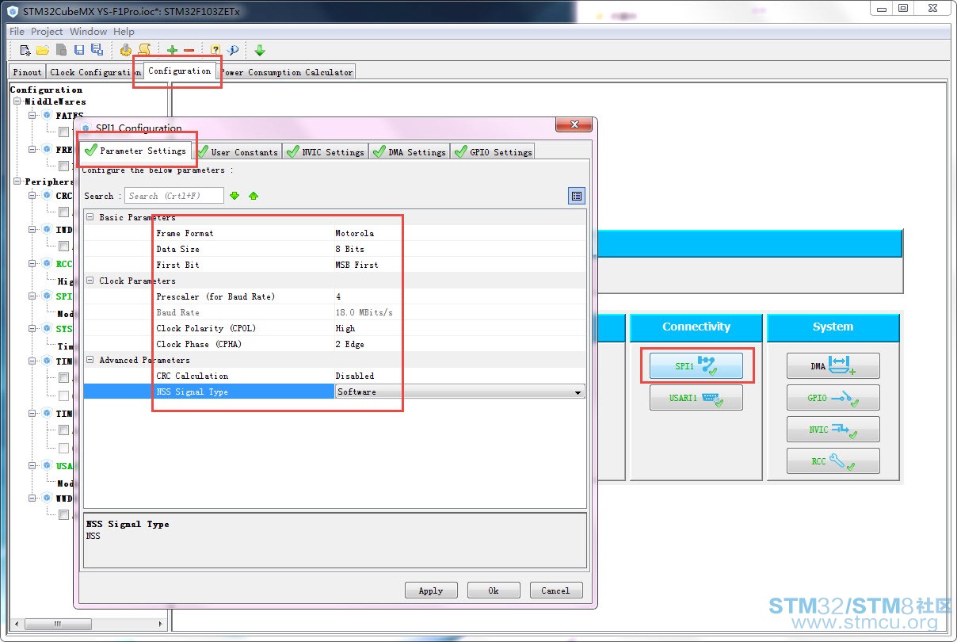The width and height of the screenshot is (957, 642).
Task: Click the disabled copy toolbar icon
Action: point(61,50)
